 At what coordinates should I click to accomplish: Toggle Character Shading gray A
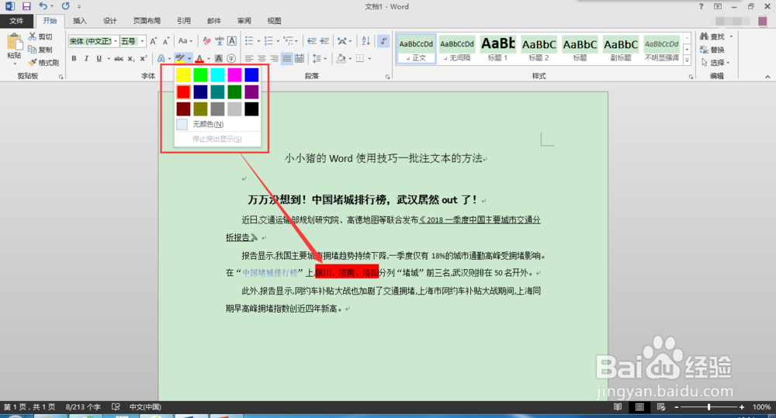pyautogui.click(x=218, y=58)
